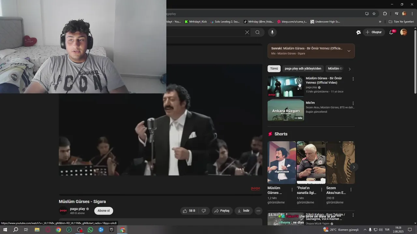Open Mrfriday TikTok bookmark
417x234 pixels.
[x=258, y=22]
